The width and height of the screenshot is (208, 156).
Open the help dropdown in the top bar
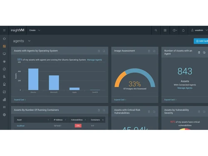[x=175, y=30]
